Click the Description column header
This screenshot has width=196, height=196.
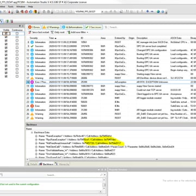point(142,38)
